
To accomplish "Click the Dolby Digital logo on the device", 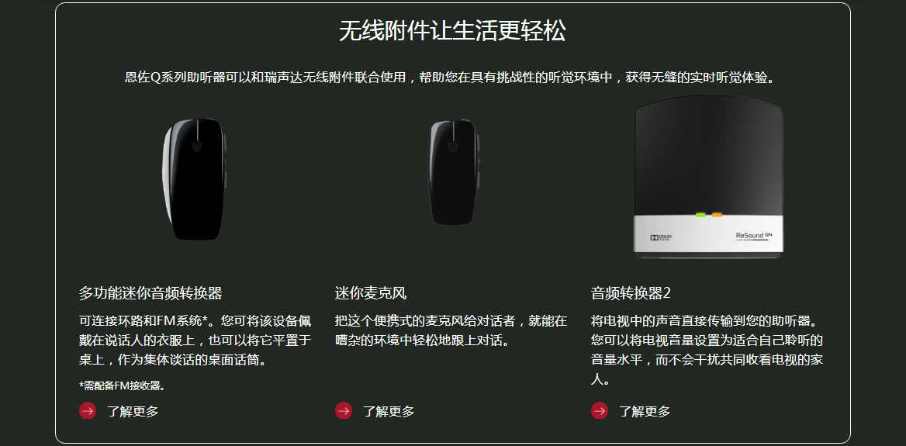I will pos(662,237).
